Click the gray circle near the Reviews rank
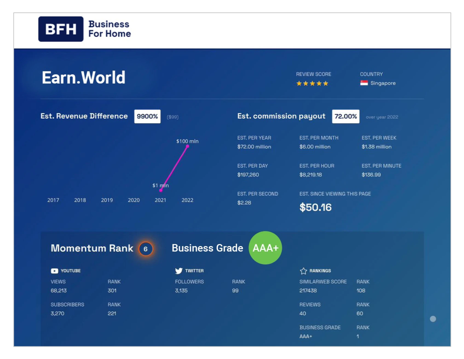Screen dimensions: 464x359 (433, 319)
